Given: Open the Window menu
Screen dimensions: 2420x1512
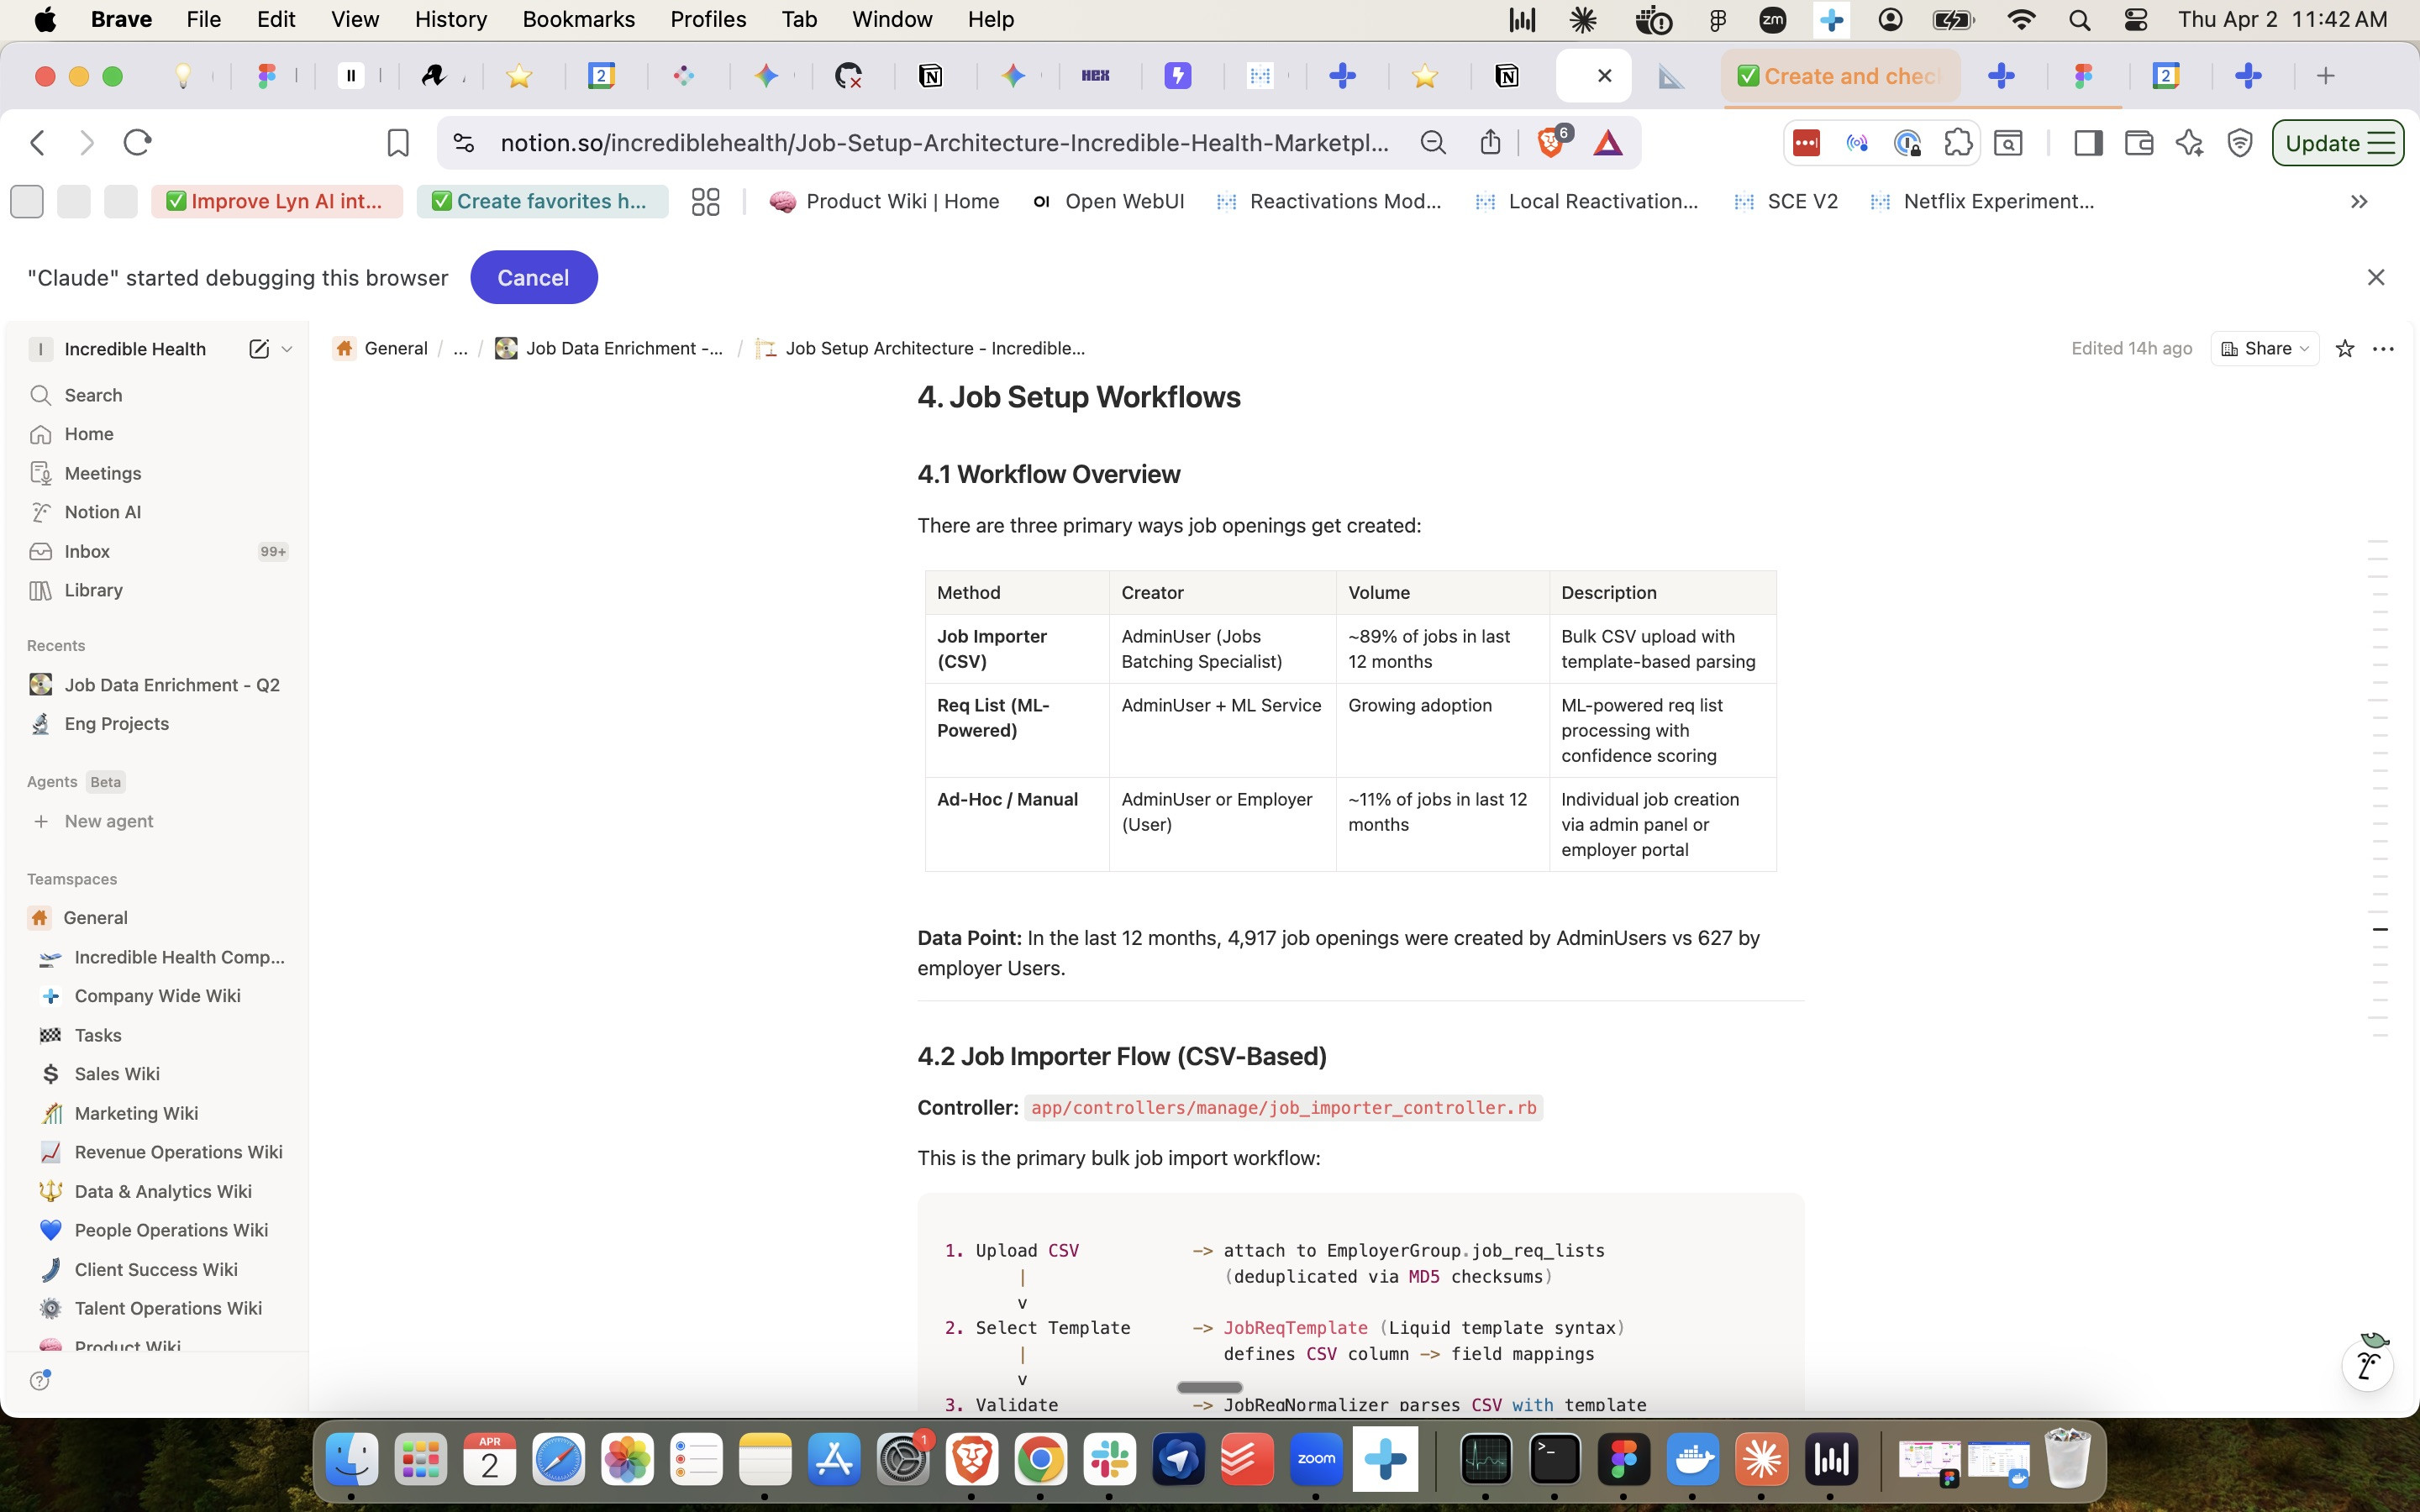Looking at the screenshot, I should point(892,20).
